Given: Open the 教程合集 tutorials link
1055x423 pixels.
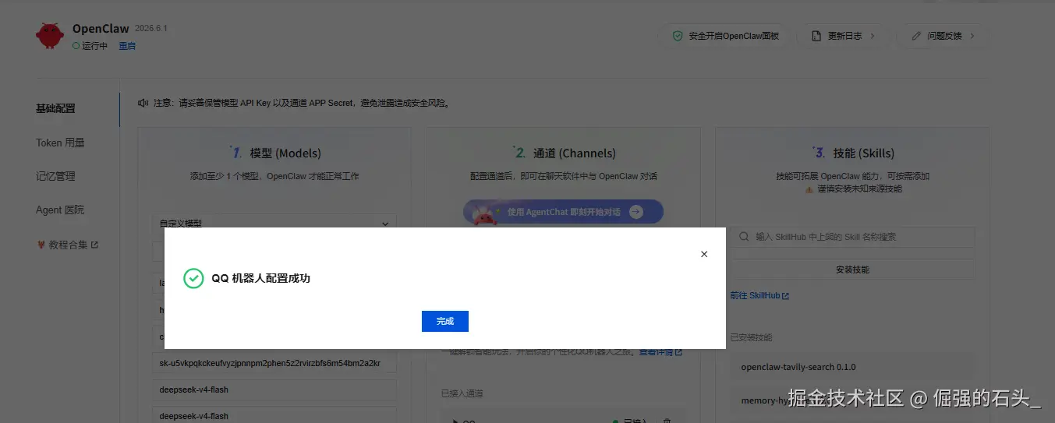Looking at the screenshot, I should click(x=69, y=245).
